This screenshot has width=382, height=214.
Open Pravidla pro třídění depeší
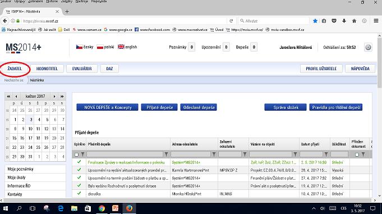point(336,107)
